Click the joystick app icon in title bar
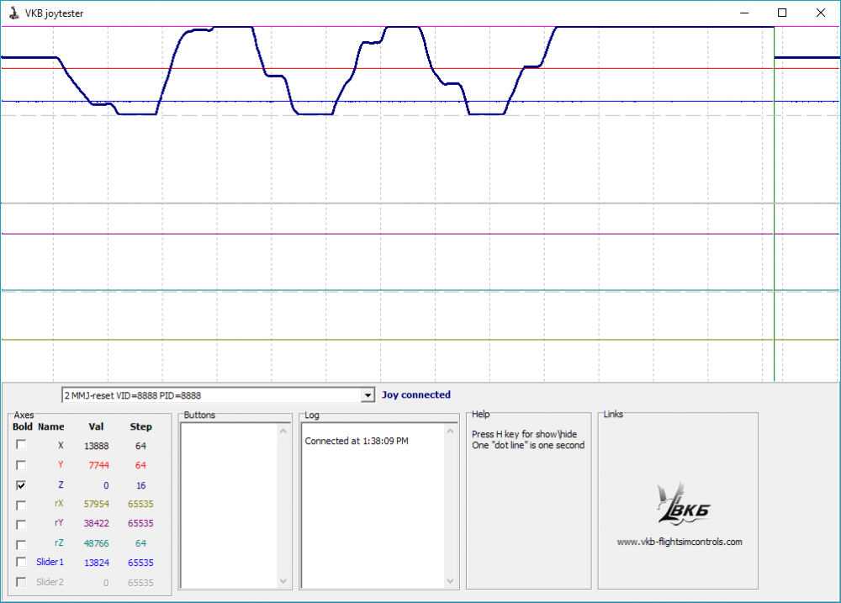841x603 pixels. (x=13, y=13)
